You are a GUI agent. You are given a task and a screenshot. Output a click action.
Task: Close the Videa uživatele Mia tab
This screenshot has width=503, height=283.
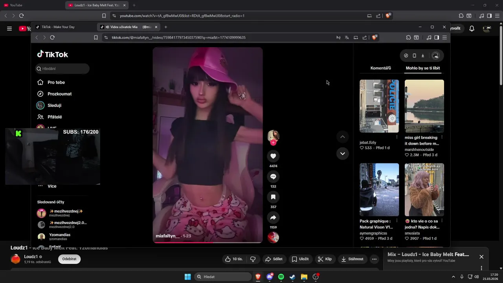click(156, 27)
